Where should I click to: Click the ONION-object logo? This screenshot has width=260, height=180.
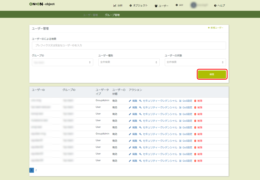(x=42, y=4)
